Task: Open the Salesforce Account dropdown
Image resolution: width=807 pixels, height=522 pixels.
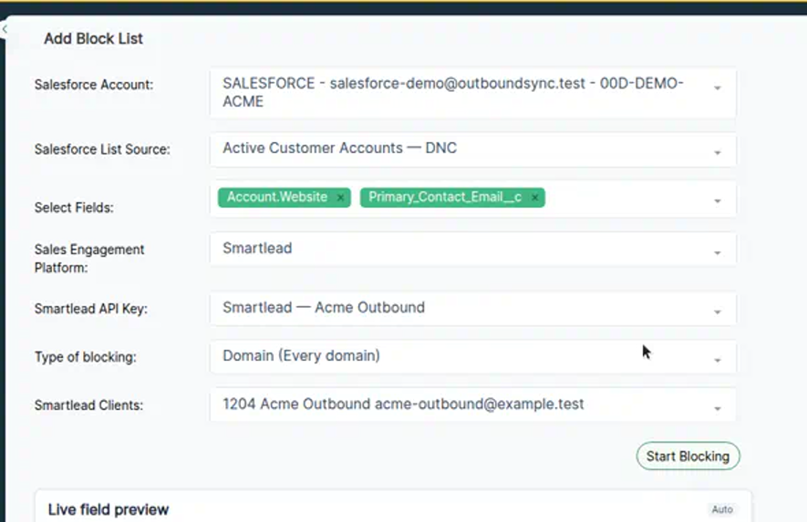Action: pos(473,93)
